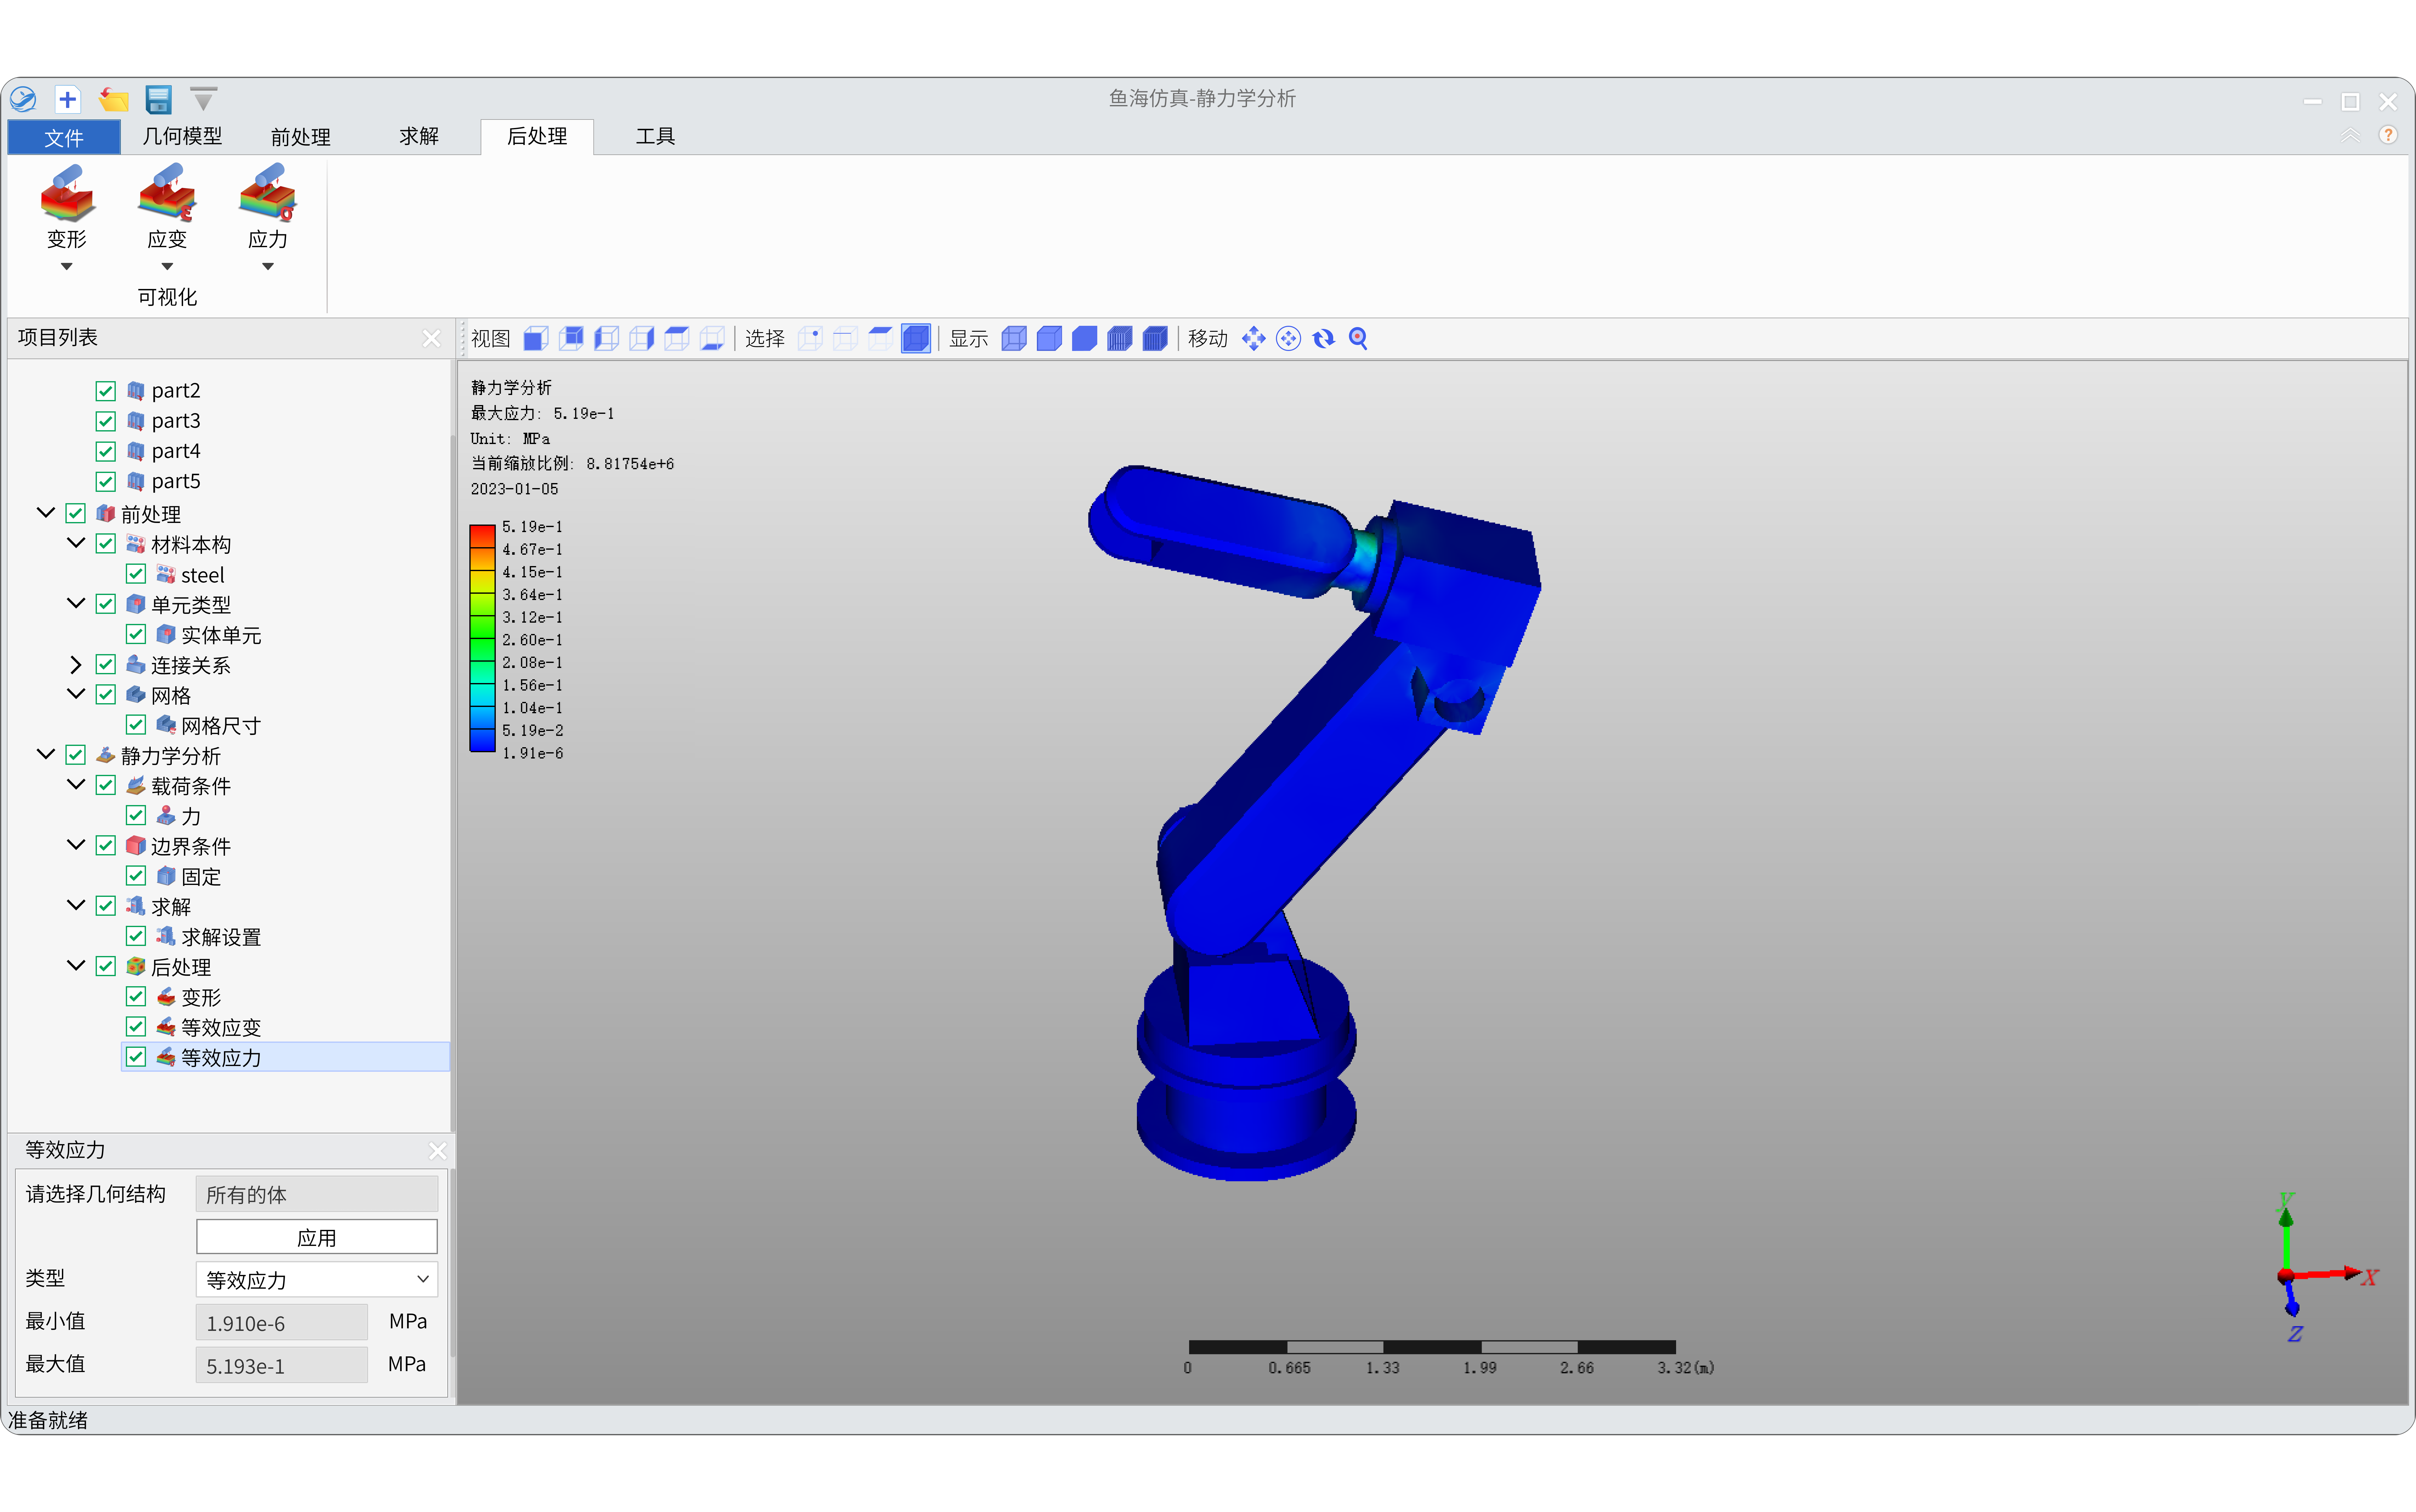2416x1512 pixels.
Task: Switch to the 几何模型 tab
Action: click(182, 136)
